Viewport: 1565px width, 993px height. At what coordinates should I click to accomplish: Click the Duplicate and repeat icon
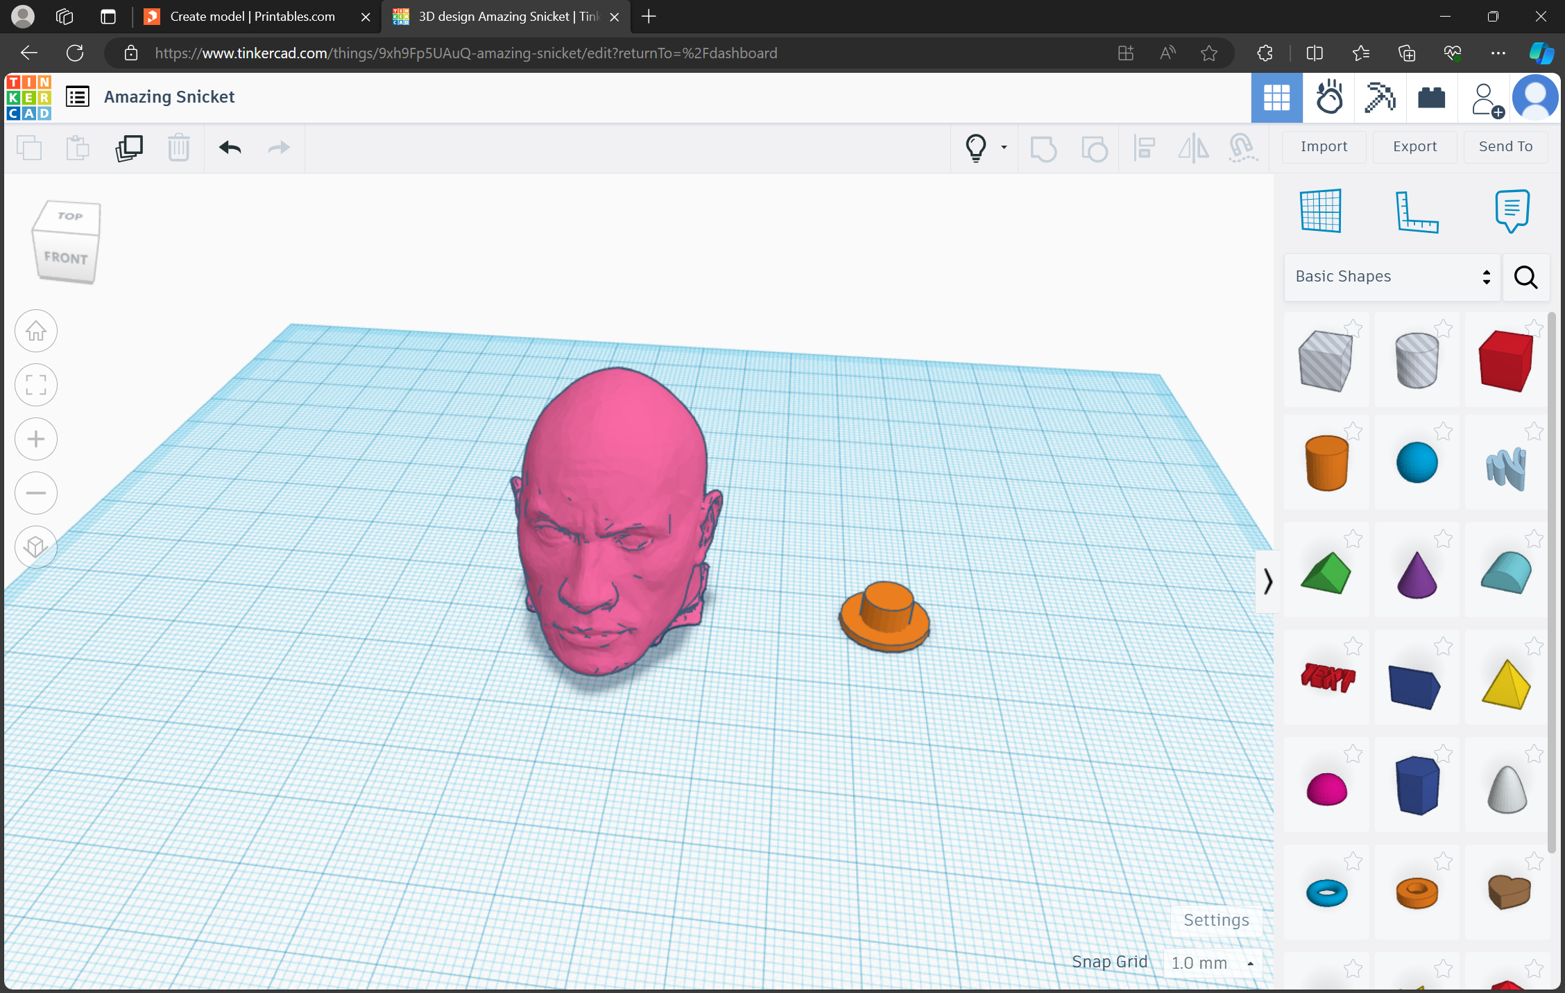pyautogui.click(x=129, y=148)
